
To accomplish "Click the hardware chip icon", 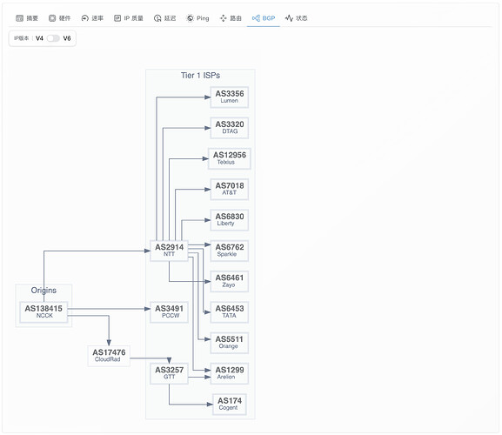I will [x=52, y=18].
